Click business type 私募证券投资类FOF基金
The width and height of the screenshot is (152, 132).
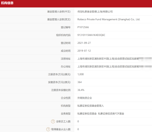pos(111,114)
